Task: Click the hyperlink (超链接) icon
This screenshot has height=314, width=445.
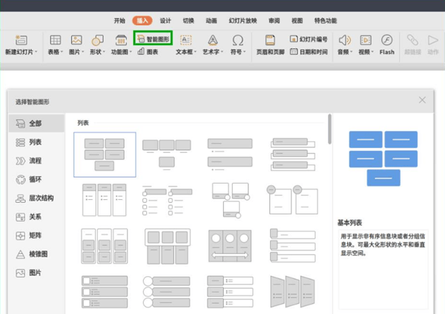Action: (412, 40)
